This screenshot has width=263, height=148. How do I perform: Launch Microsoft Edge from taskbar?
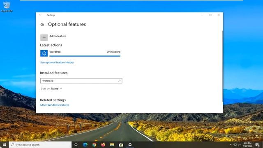[x=85, y=145]
